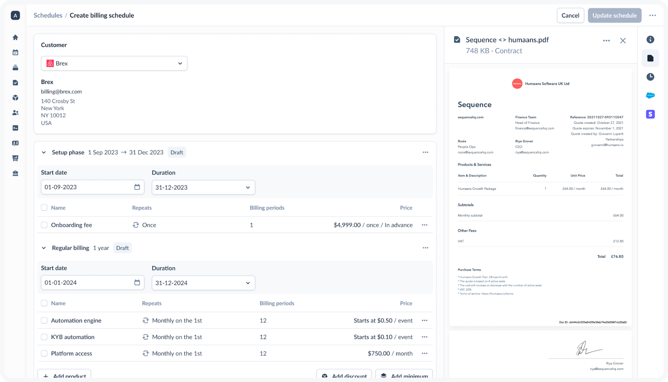Go to Schedules breadcrumb
Screen dimensions: 668x382
(x=48, y=15)
